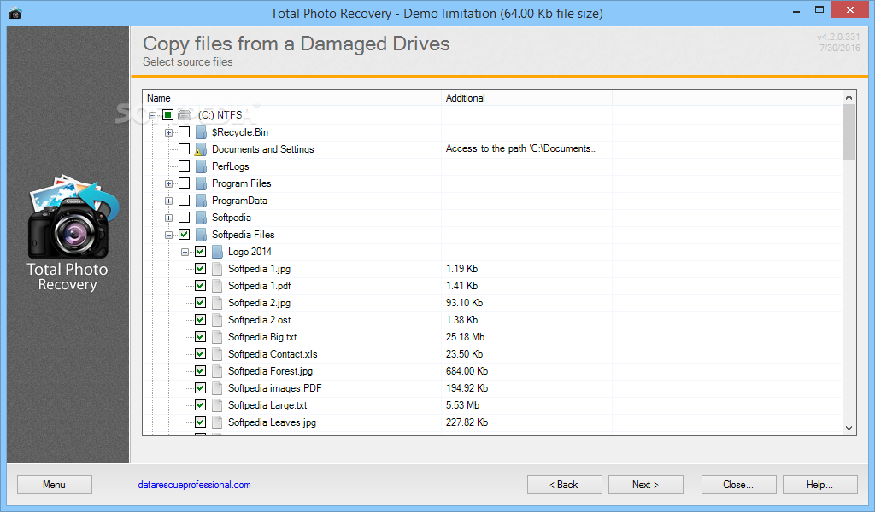Click the PerfLogs folder icon
Viewport: 875px width, 512px height.
point(201,166)
